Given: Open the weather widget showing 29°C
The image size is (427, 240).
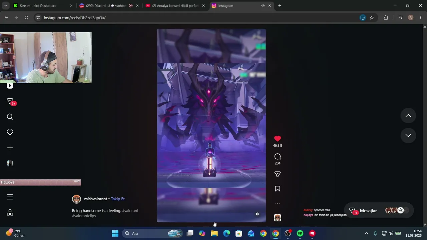Looking at the screenshot, I should tap(16, 233).
